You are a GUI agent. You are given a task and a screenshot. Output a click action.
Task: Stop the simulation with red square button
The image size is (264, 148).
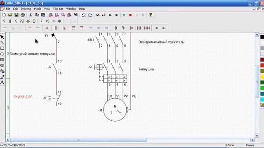tap(130, 15)
